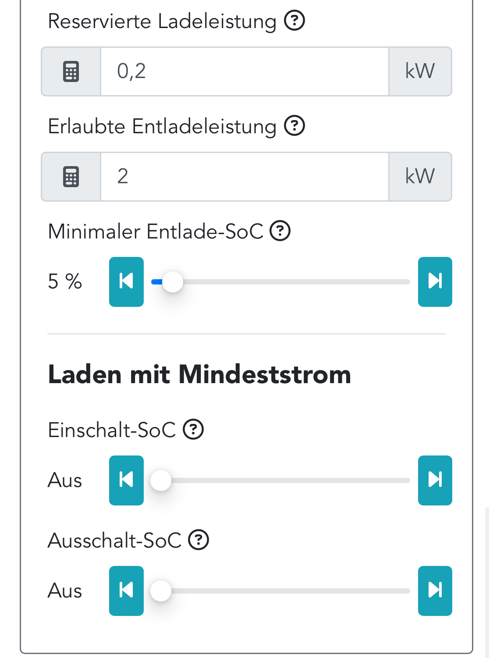Viewport: 493px width, 658px height.
Task: Focus the Erlaubte Entladeleistung input field
Action: (245, 177)
